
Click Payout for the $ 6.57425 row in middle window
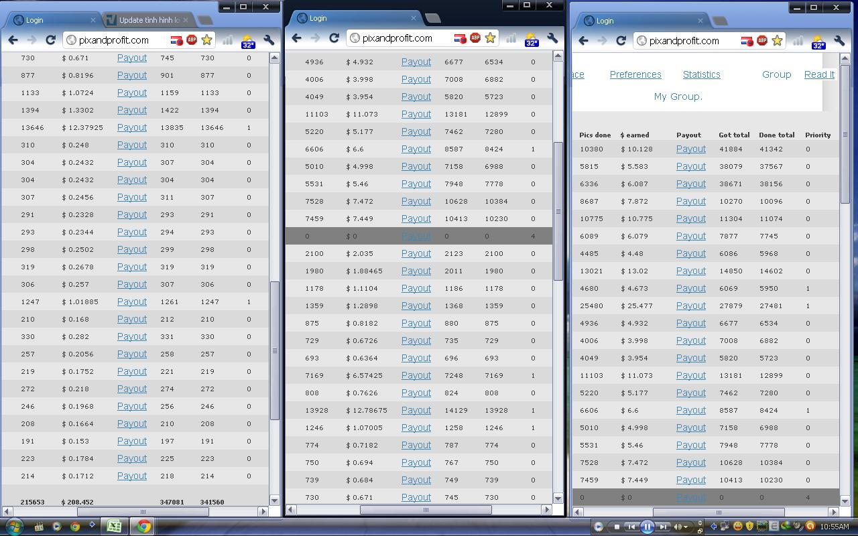point(416,375)
